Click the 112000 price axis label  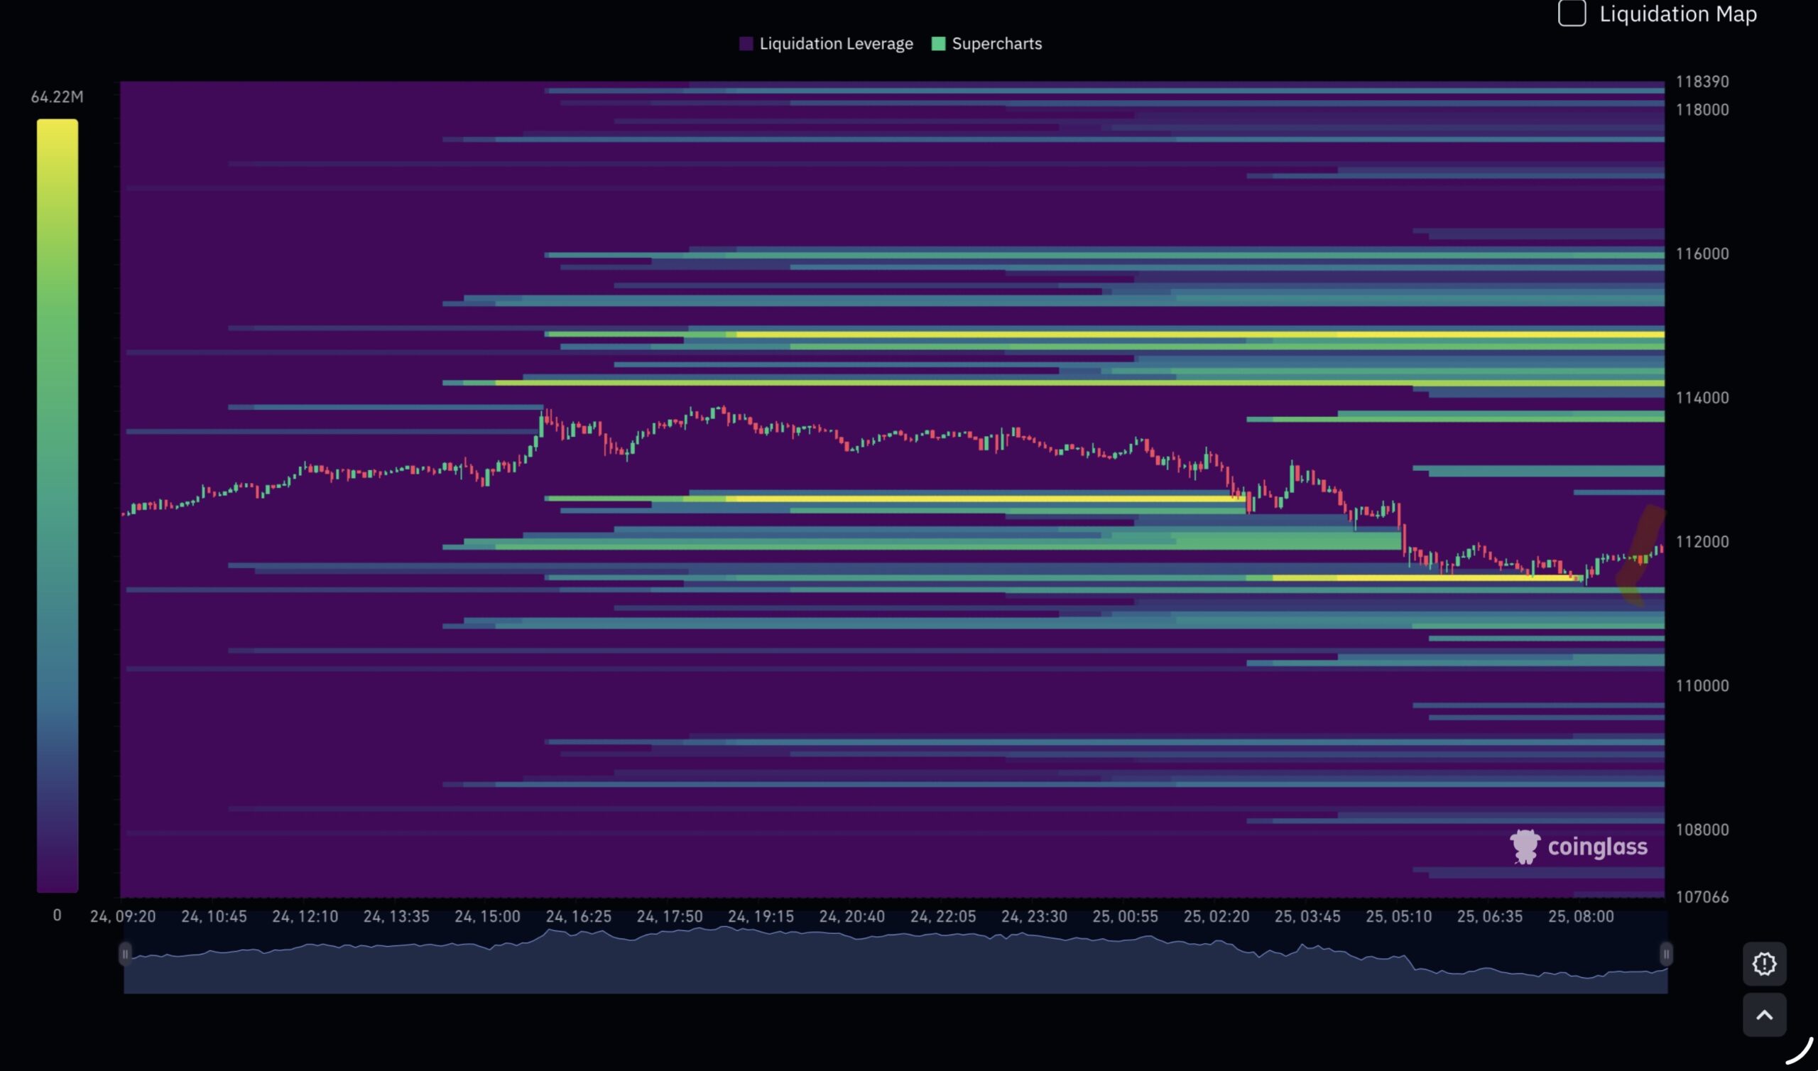click(x=1702, y=542)
